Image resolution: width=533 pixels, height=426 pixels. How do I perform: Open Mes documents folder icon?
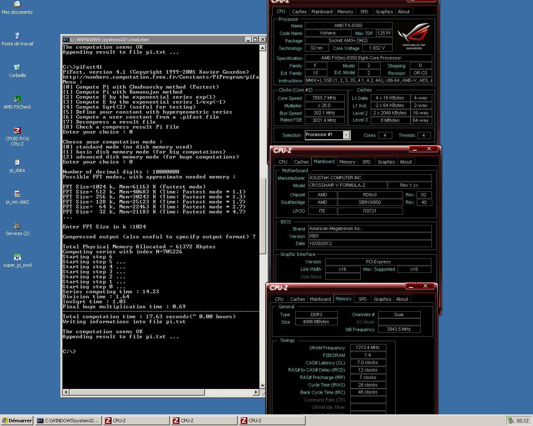point(17,5)
